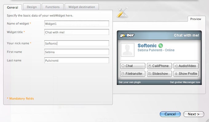Click the Filetransfer button in preview

pos(133,74)
